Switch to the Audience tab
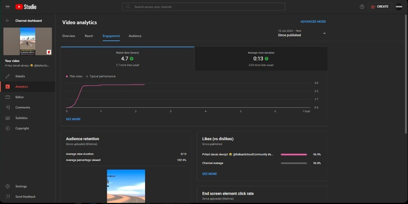This screenshot has width=408, height=204. (x=135, y=36)
